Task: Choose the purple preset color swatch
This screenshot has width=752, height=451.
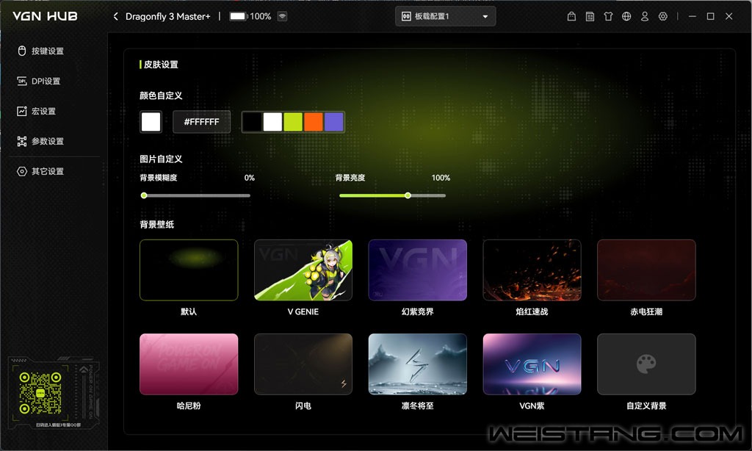Action: pyautogui.click(x=333, y=122)
